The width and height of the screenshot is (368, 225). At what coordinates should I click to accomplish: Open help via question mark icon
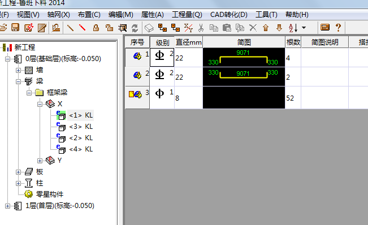(x=338, y=28)
